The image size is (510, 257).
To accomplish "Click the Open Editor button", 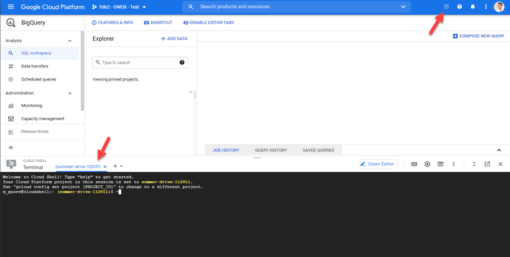I will point(378,164).
